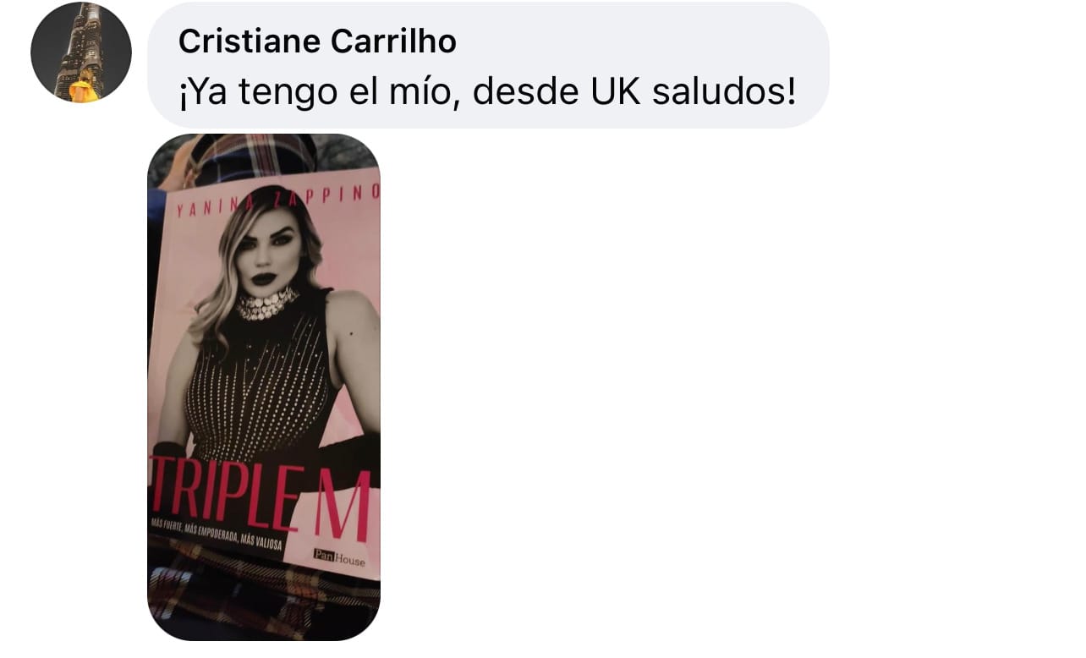This screenshot has height=658, width=1086.
Task: Click the Cristiane Carrilho name link
Action: coord(317,41)
